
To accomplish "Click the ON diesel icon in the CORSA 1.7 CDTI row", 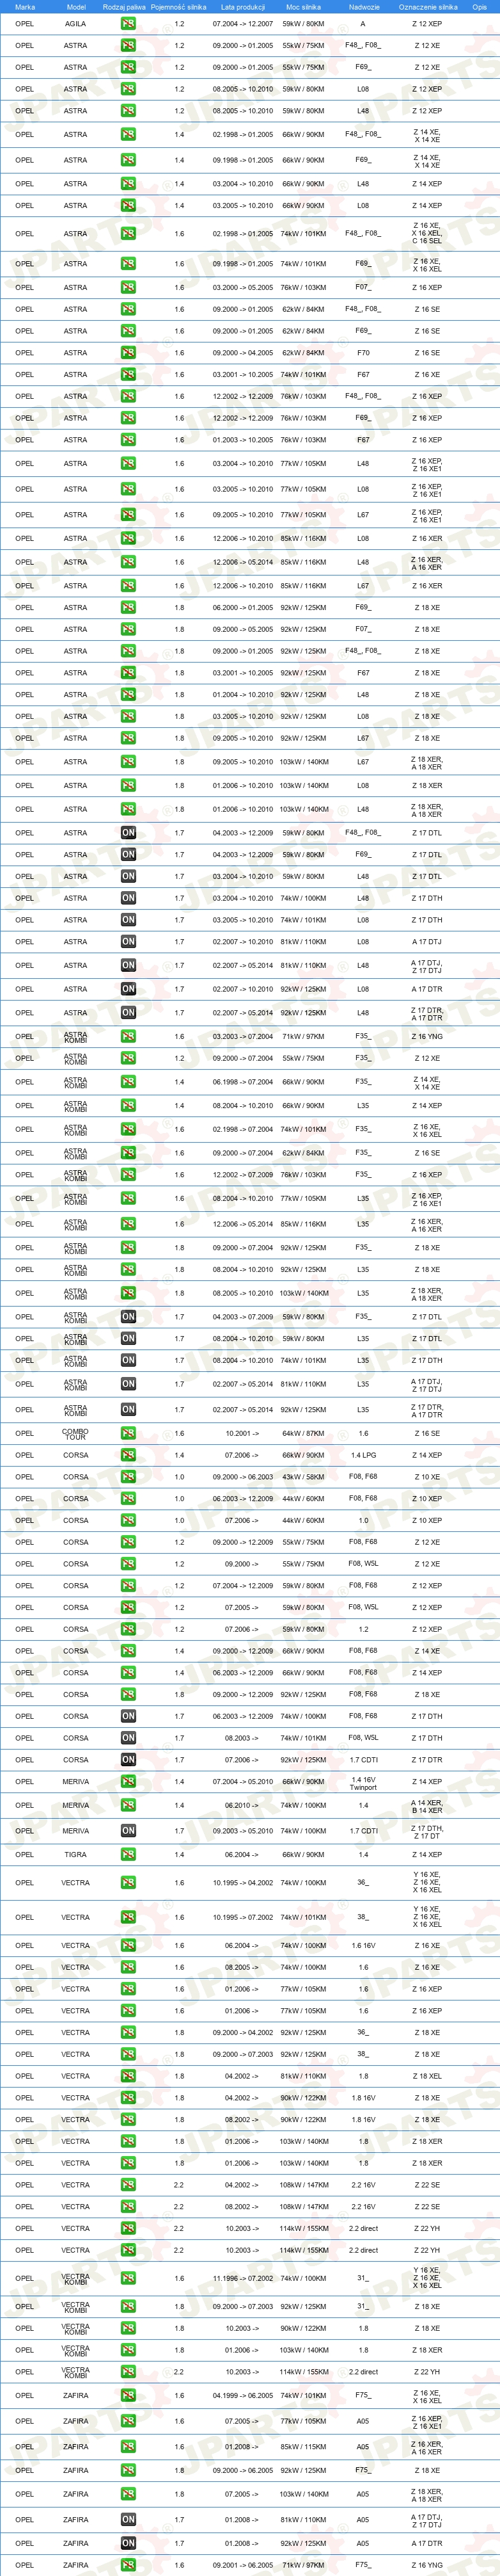I will pos(128,1760).
